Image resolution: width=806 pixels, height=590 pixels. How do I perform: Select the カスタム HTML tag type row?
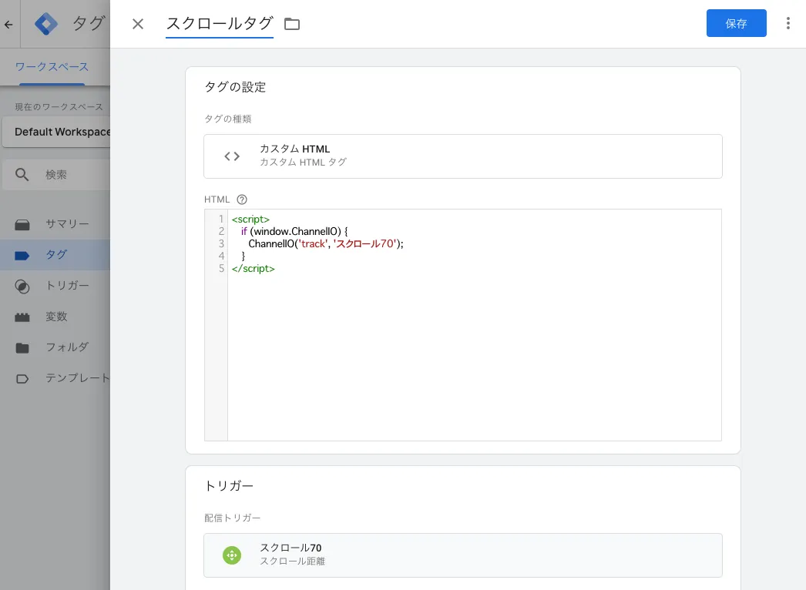[462, 156]
